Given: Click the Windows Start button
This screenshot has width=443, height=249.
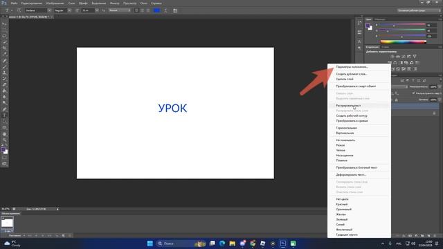Looking at the screenshot, I should [x=150, y=243].
